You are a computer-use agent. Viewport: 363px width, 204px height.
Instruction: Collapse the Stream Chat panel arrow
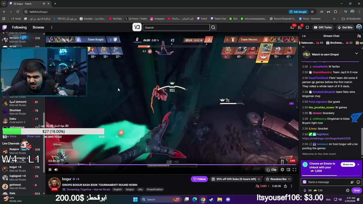(304, 36)
